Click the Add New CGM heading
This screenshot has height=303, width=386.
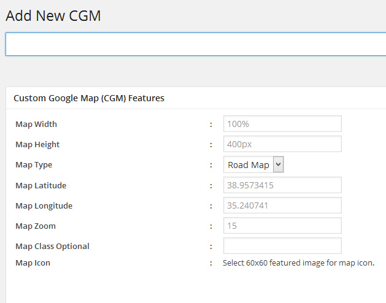pyautogui.click(x=53, y=17)
